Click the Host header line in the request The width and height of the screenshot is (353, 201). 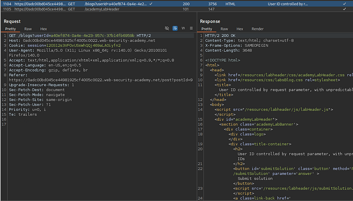(82, 40)
